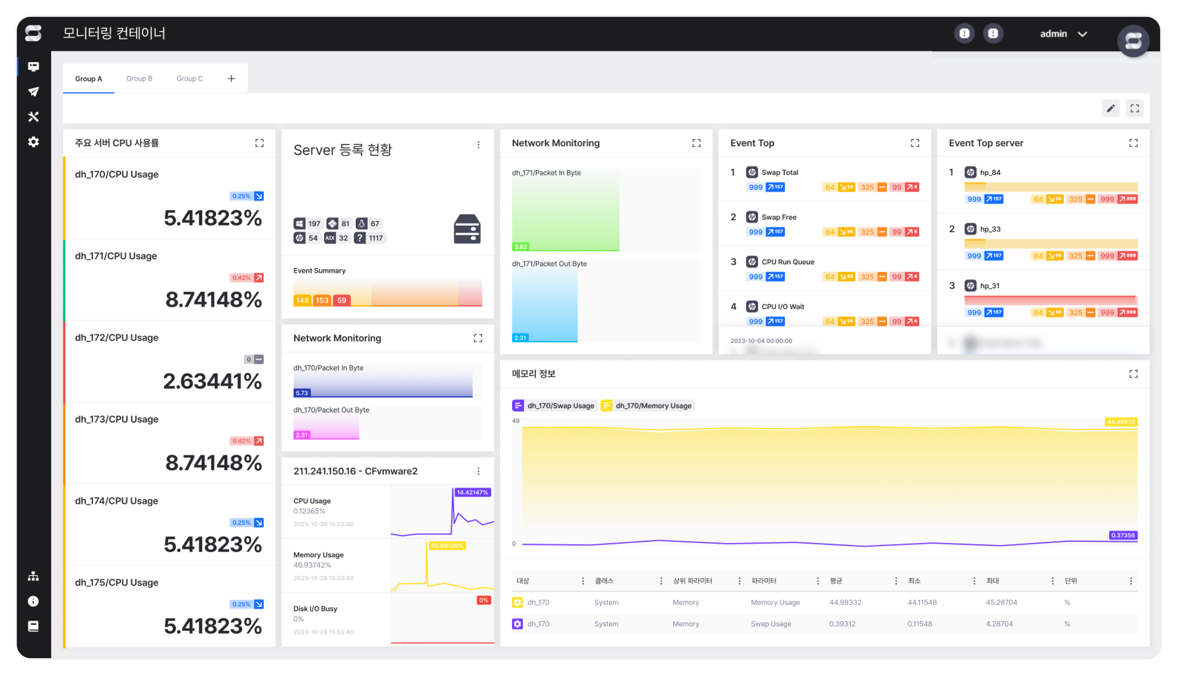Switch to the Group B tab
This screenshot has width=1177, height=675.
tap(139, 79)
